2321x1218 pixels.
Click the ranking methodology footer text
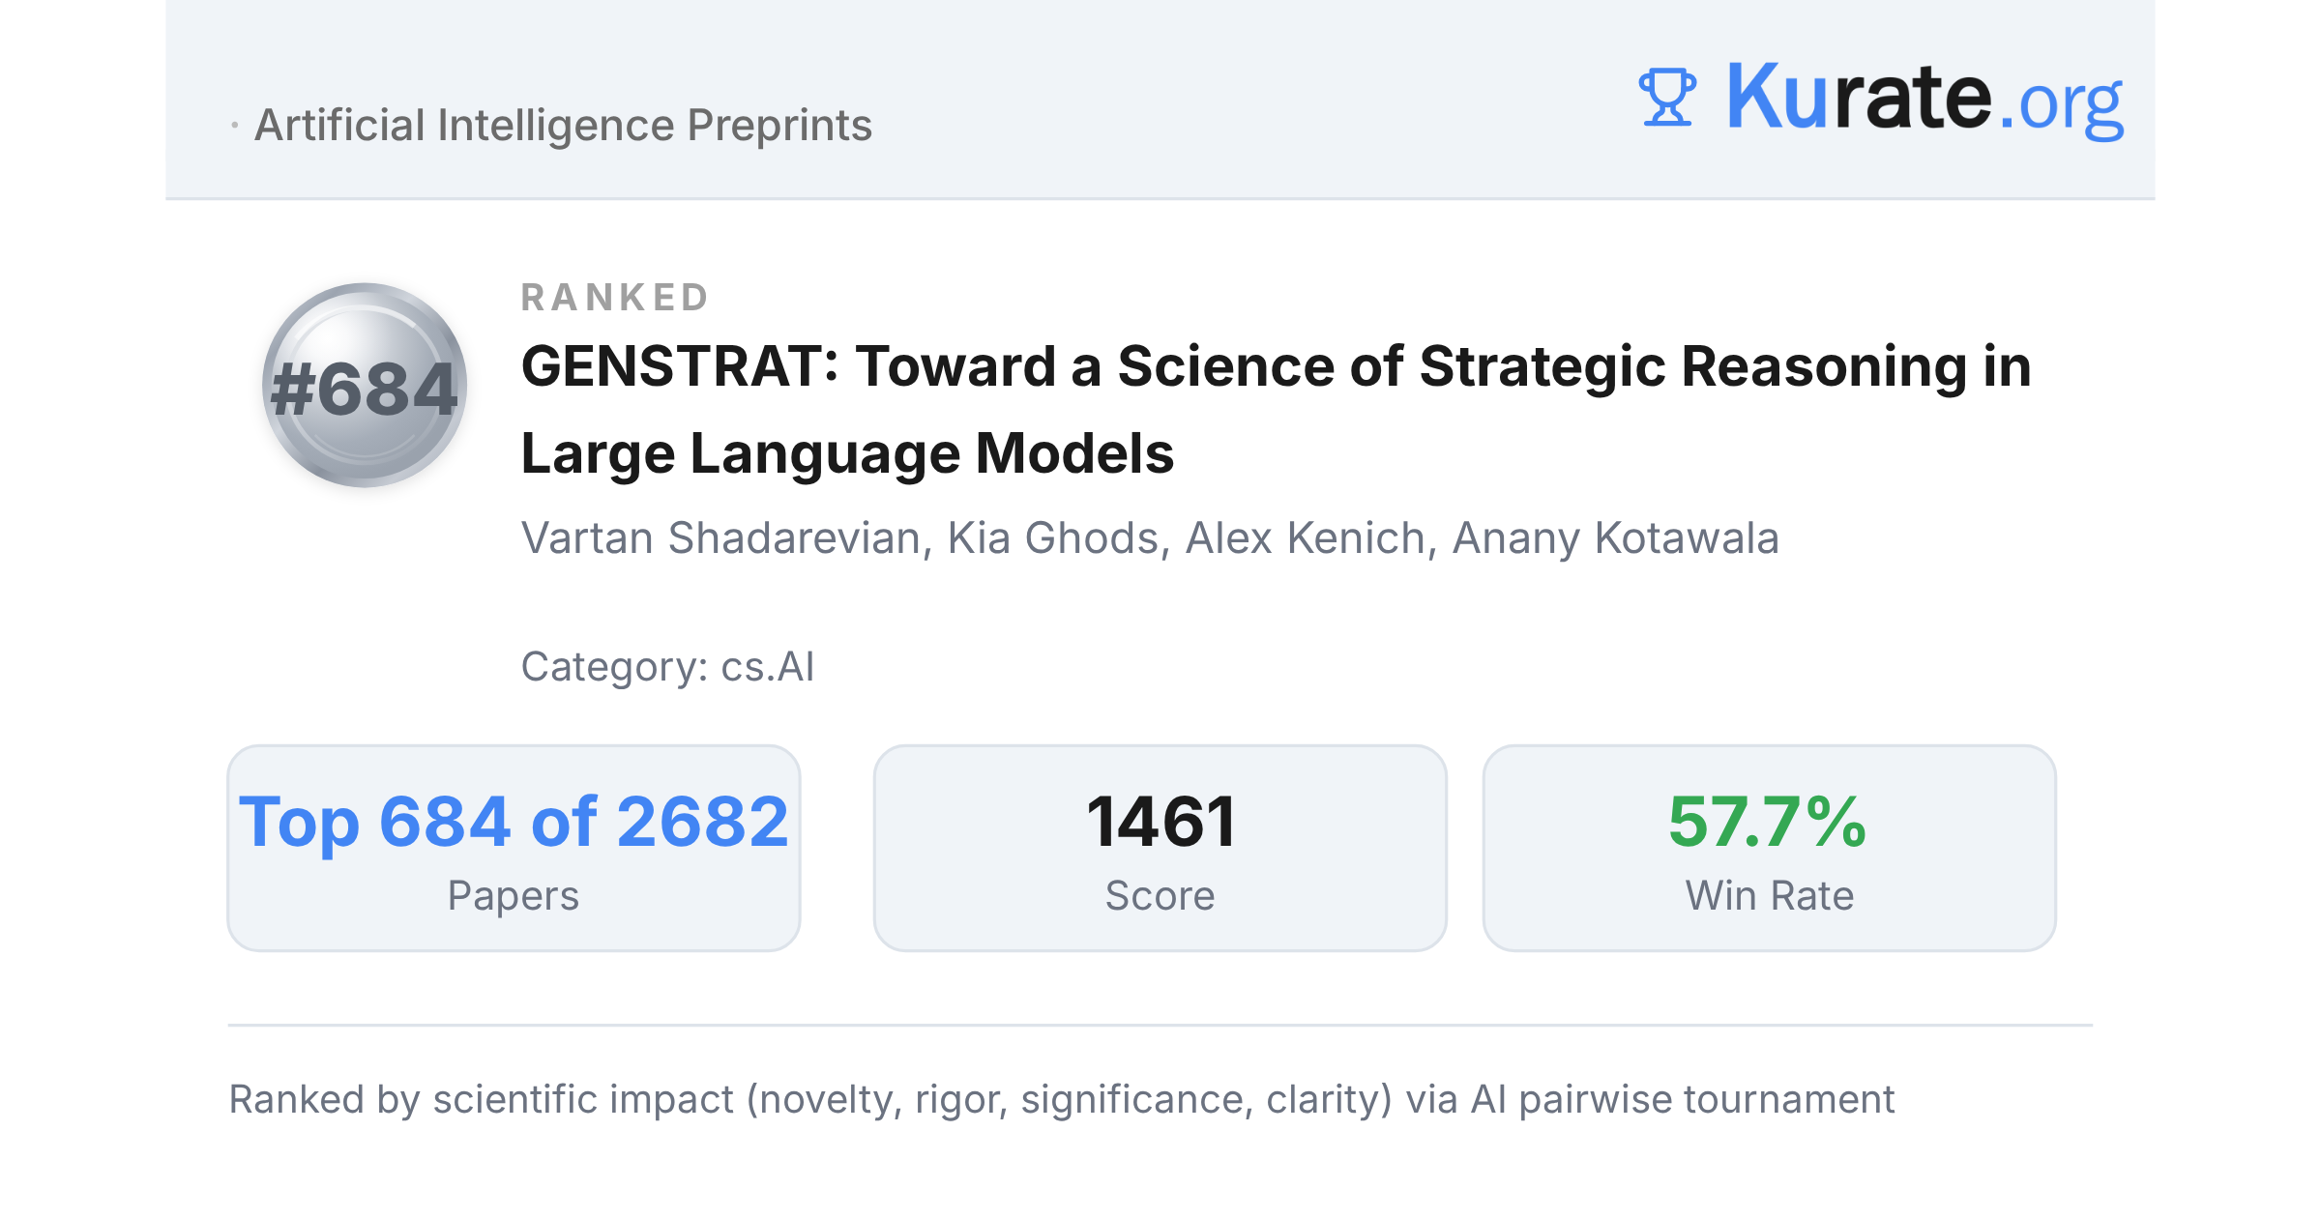click(x=1061, y=1100)
